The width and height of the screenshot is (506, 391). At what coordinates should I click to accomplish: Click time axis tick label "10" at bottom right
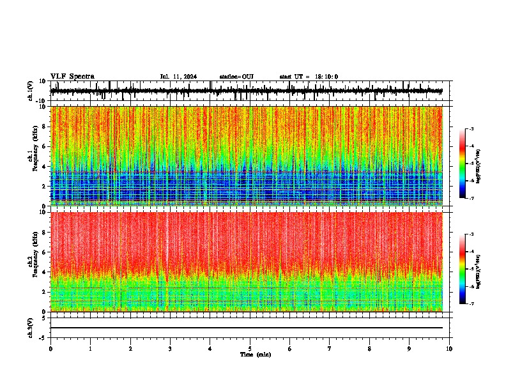coord(449,349)
